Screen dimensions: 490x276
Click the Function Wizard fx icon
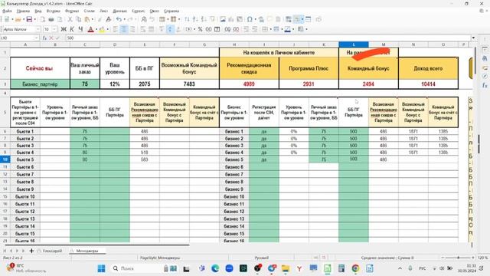(x=44, y=38)
